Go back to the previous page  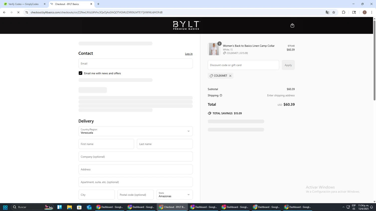[4, 12]
